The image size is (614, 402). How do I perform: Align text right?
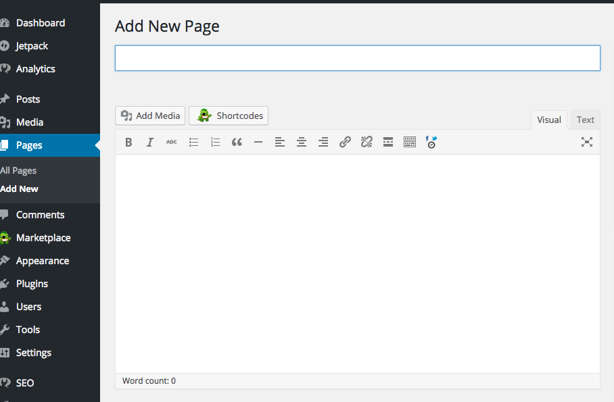323,142
